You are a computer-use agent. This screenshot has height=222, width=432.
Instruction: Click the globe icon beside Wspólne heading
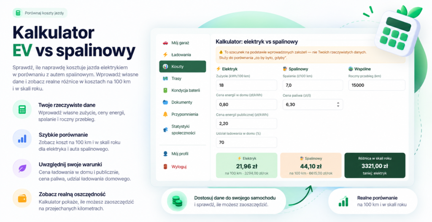pos(351,69)
